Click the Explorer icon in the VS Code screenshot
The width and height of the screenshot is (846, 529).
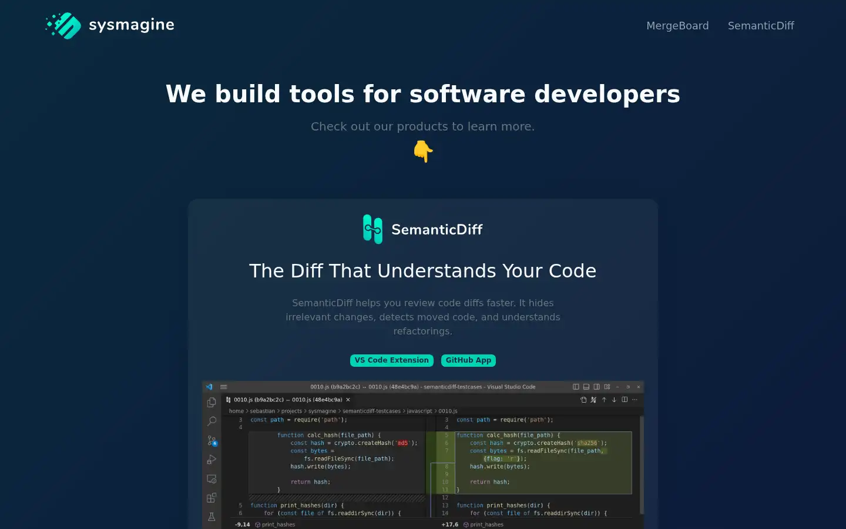[x=211, y=403]
